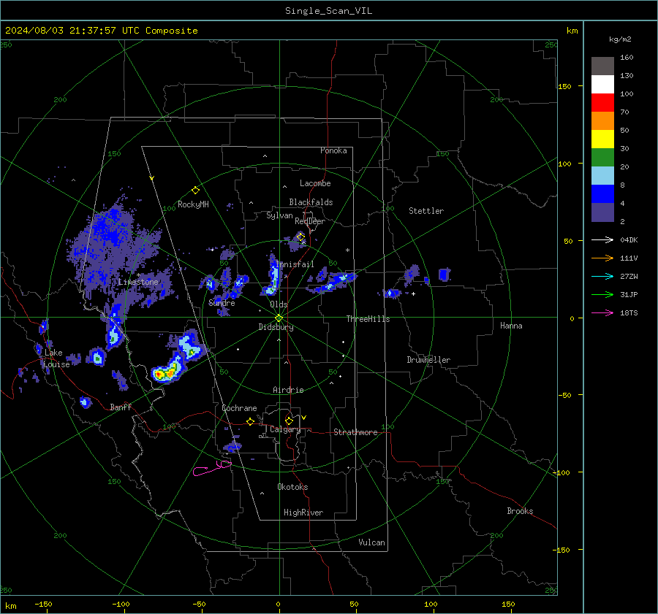Select the gray 130-160 color scale band
658x614 pixels.
pyautogui.click(x=602, y=66)
